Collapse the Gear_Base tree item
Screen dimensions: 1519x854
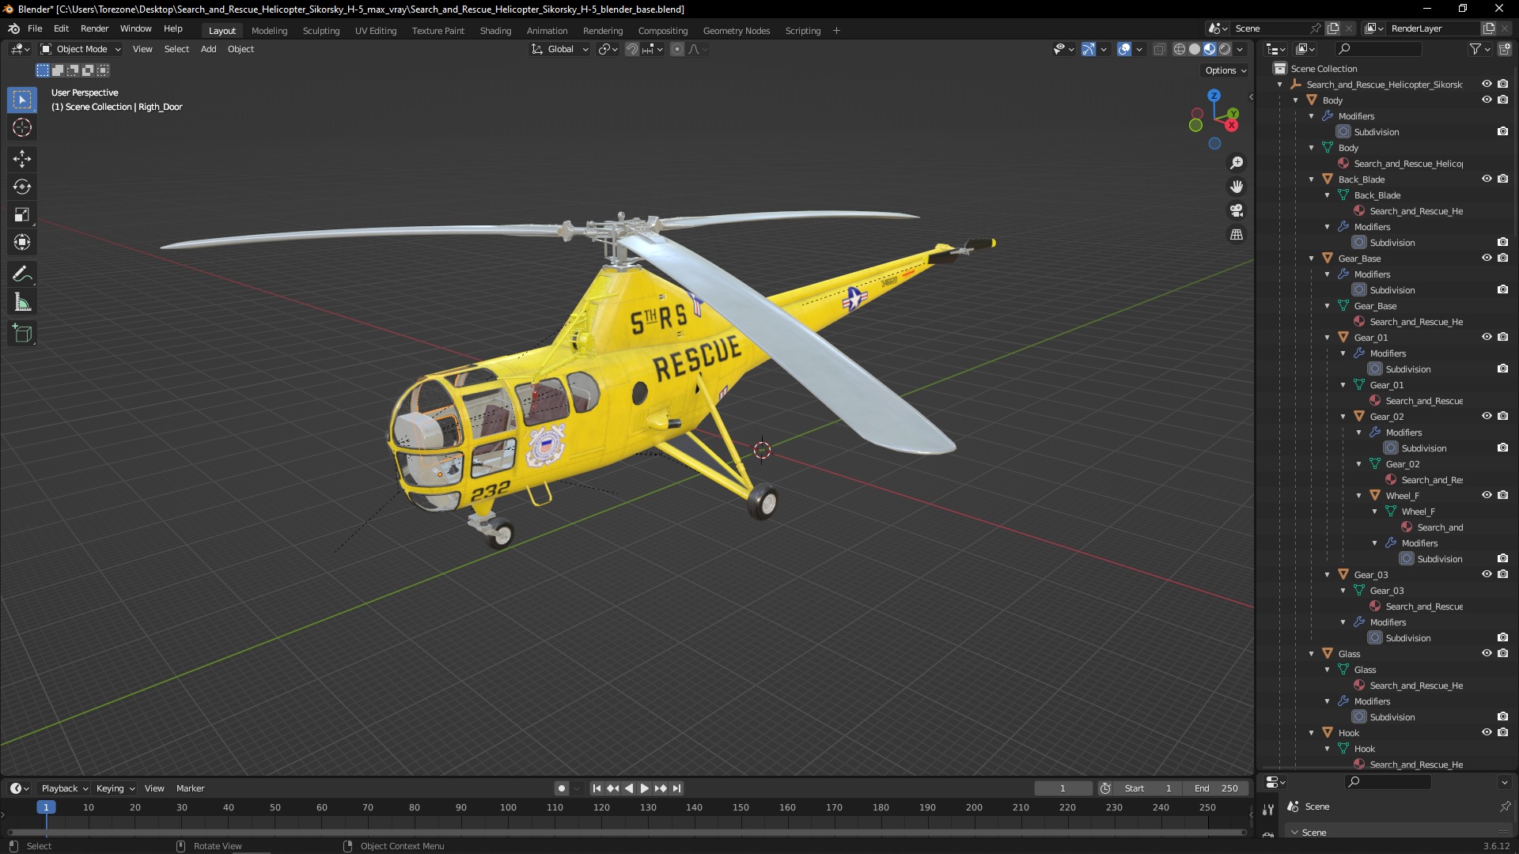(1312, 259)
